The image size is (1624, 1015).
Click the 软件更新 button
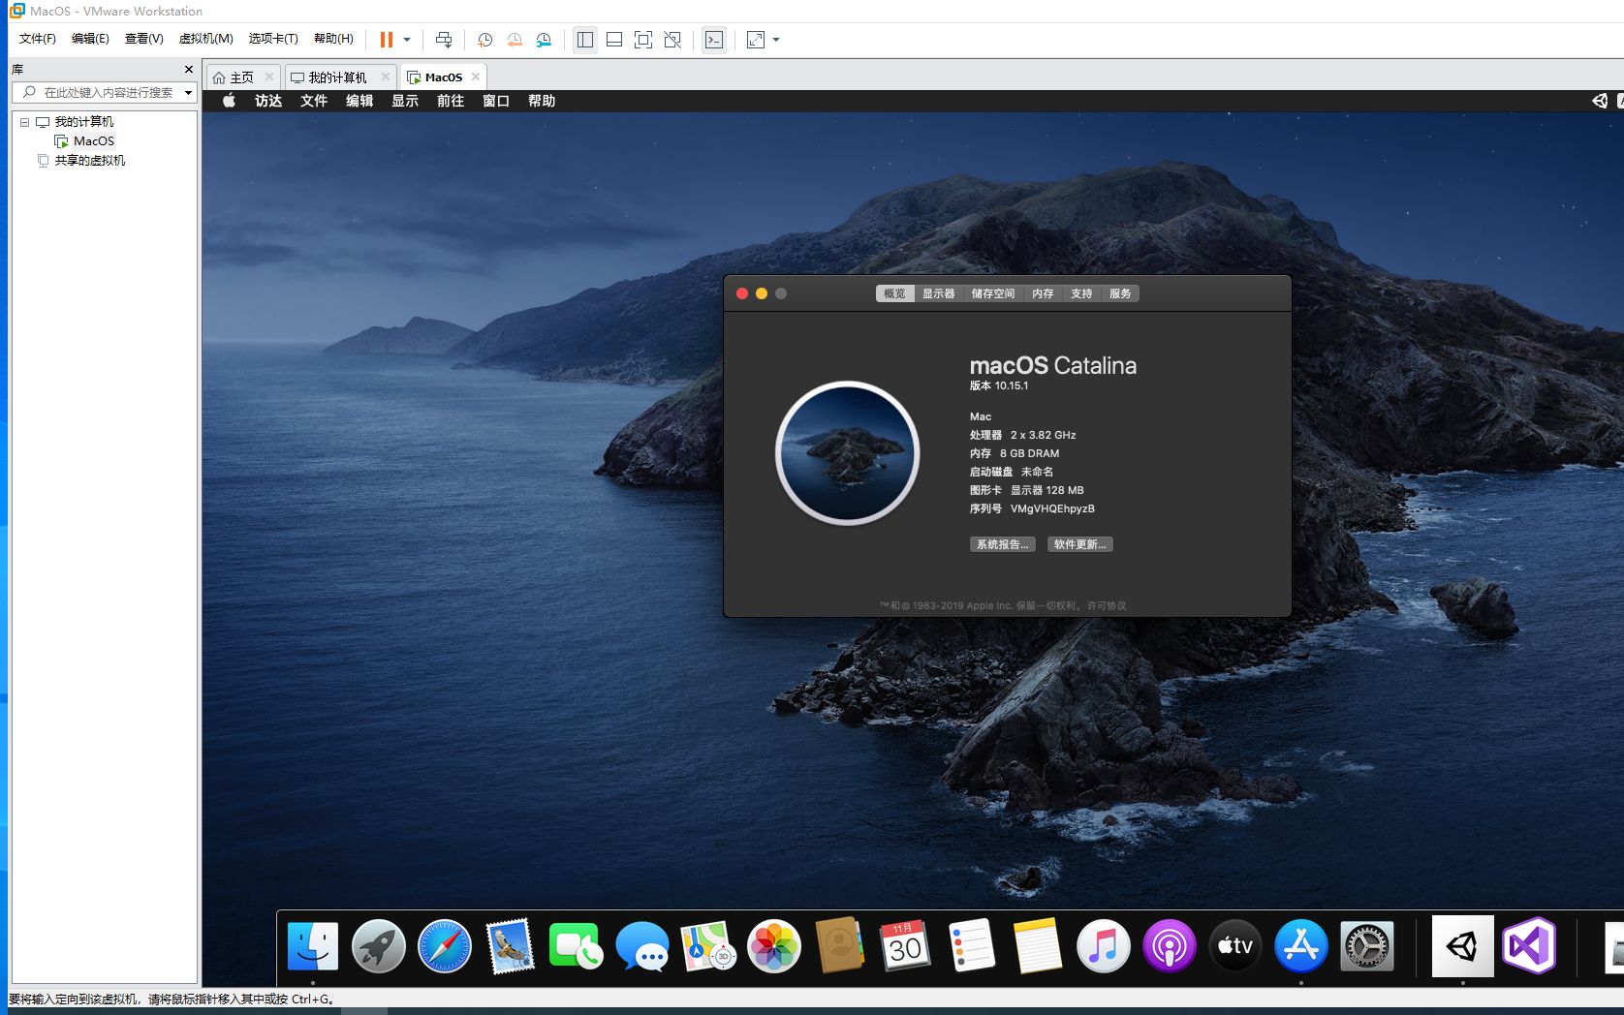tap(1079, 543)
